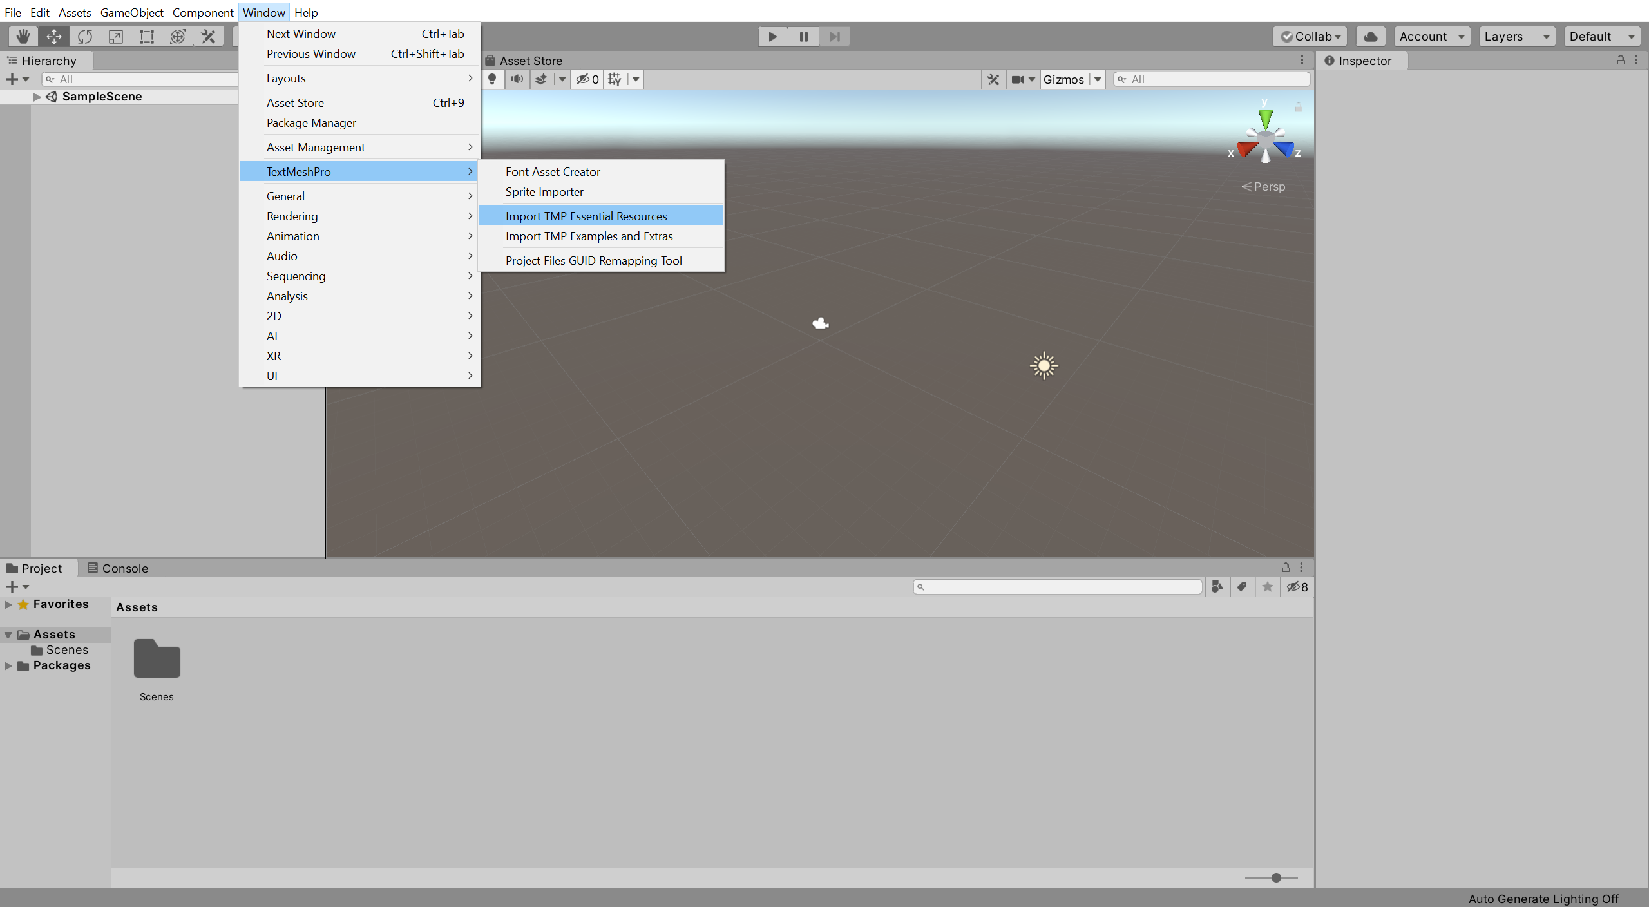Click the Play button
The height and width of the screenshot is (907, 1649).
click(772, 37)
